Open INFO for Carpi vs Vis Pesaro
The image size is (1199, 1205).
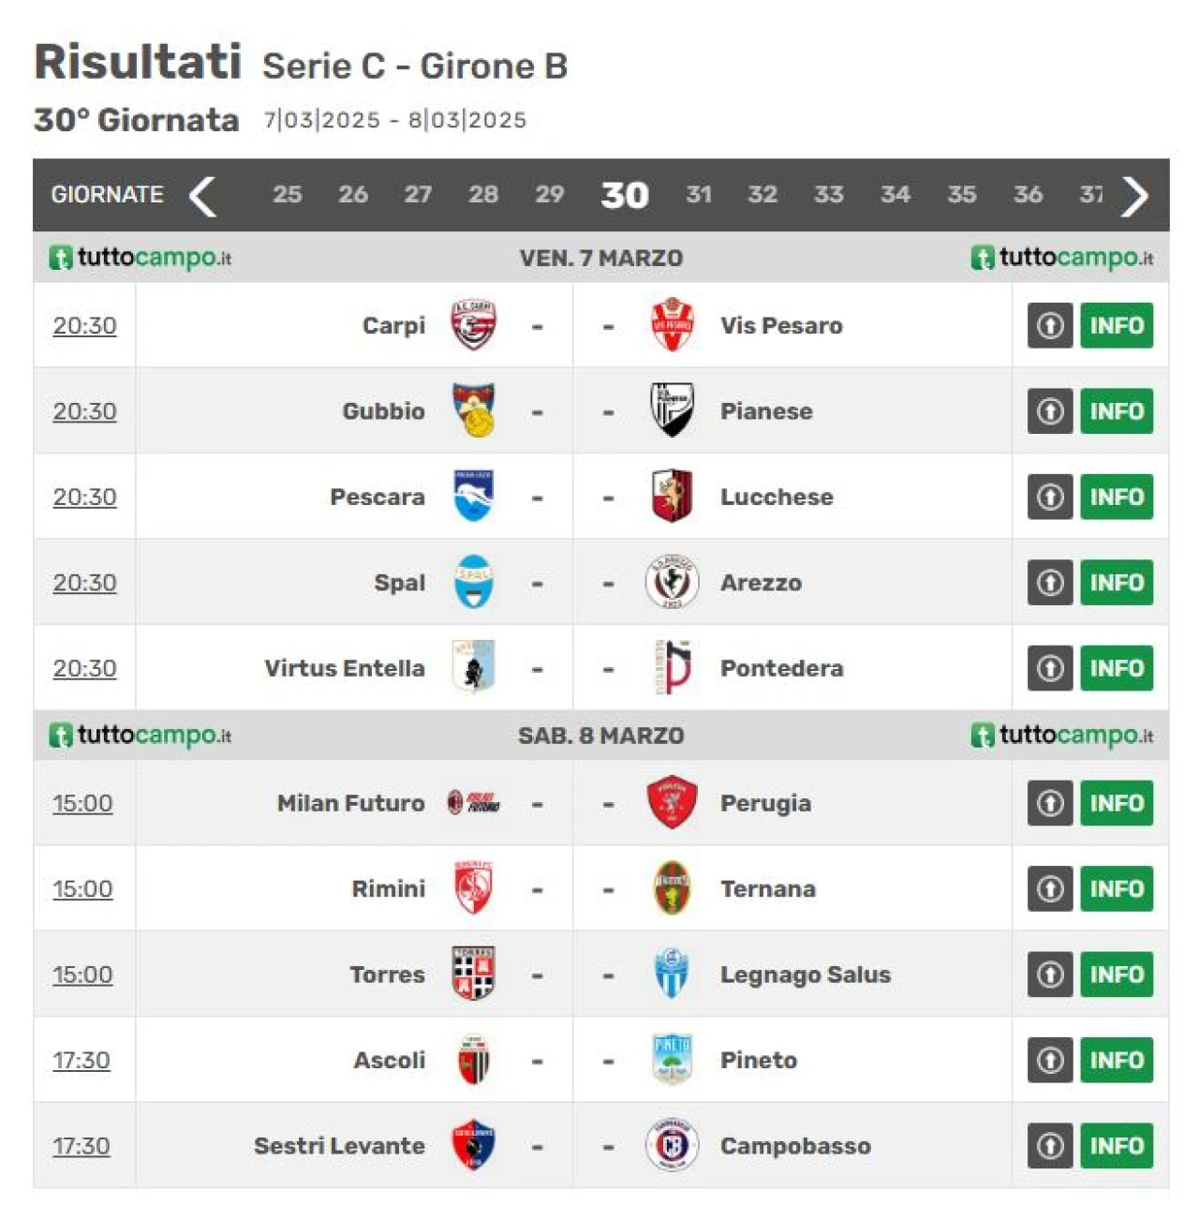coord(1117,325)
